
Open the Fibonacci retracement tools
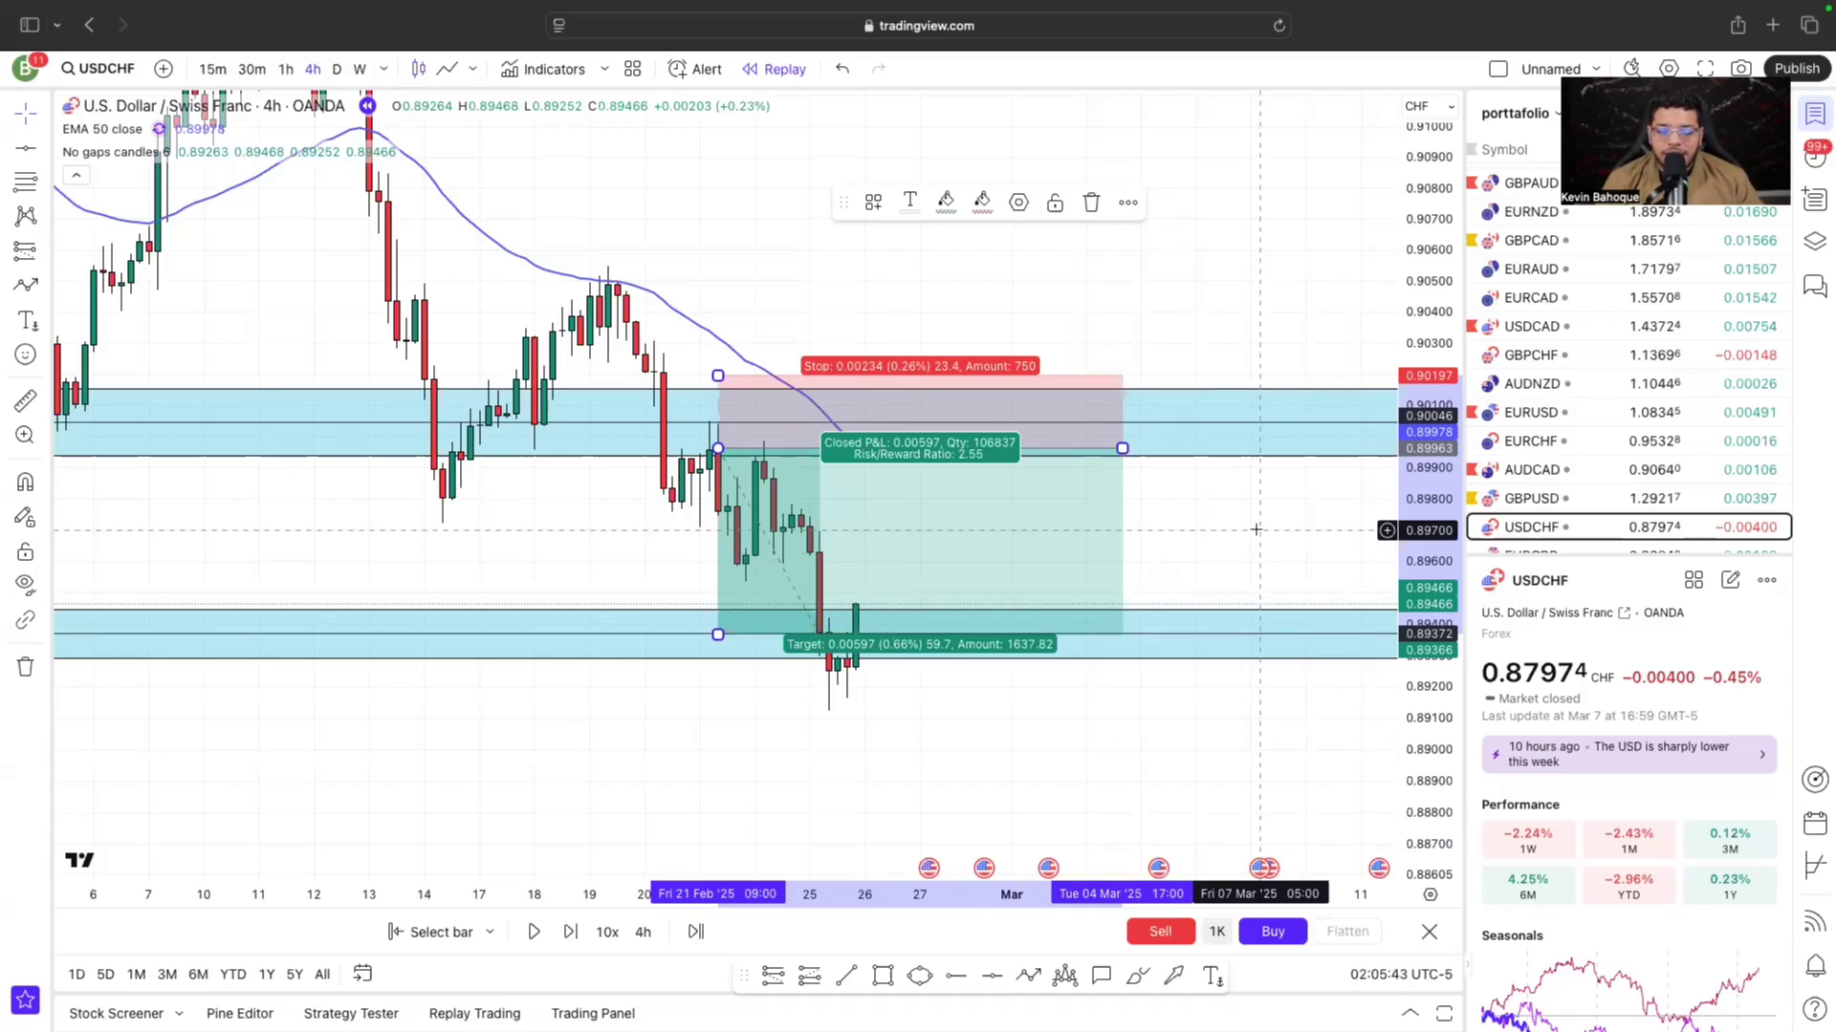click(26, 182)
